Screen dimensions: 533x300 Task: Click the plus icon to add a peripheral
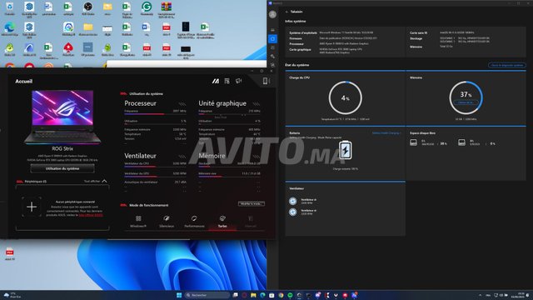click(32, 207)
